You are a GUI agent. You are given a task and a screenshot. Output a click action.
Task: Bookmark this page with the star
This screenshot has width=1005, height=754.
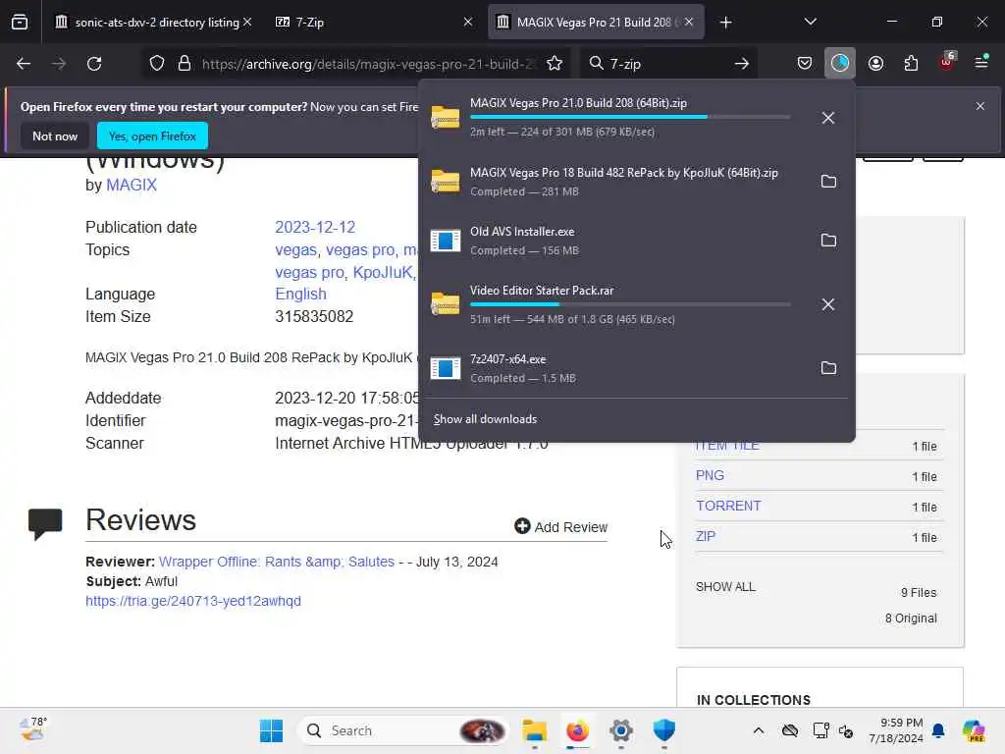555,64
